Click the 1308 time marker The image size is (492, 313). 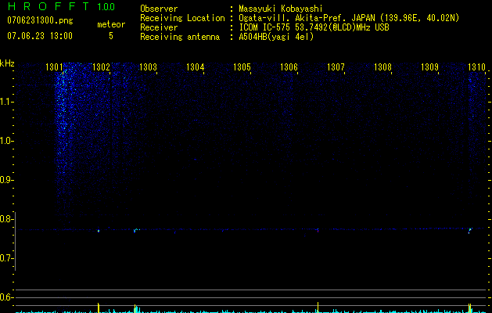point(382,67)
